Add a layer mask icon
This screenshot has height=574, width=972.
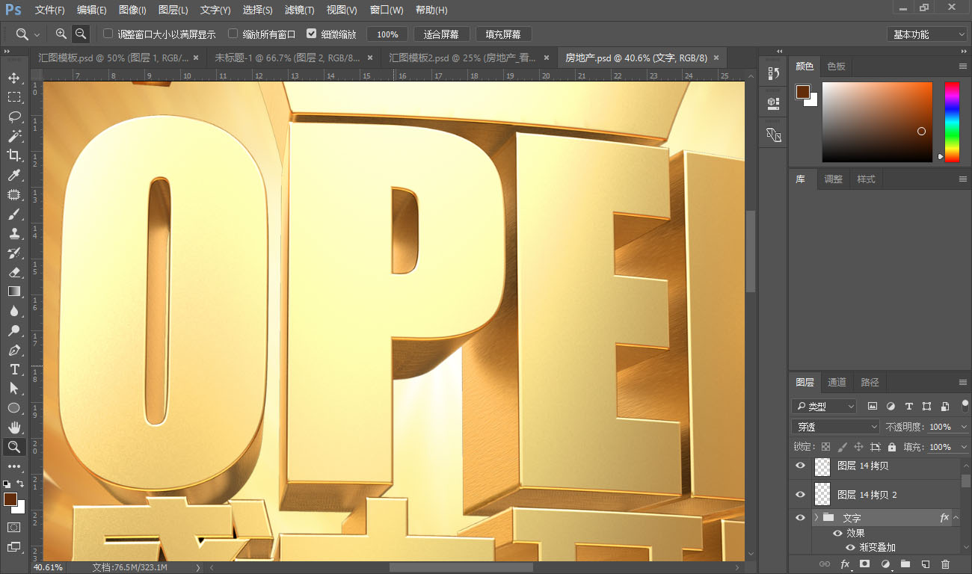864,564
